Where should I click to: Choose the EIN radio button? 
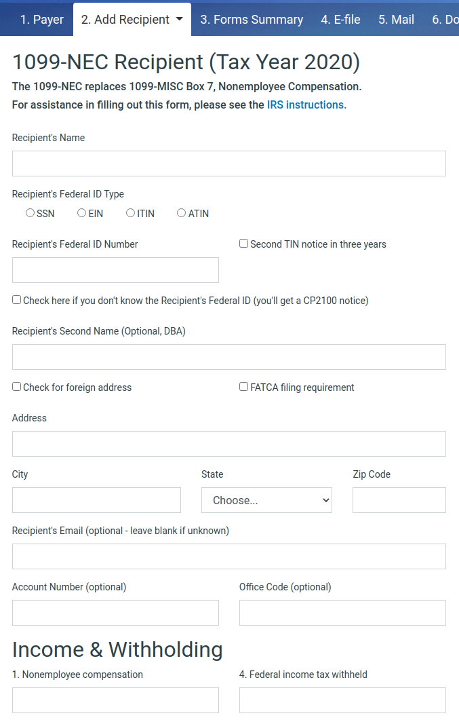[x=81, y=213]
